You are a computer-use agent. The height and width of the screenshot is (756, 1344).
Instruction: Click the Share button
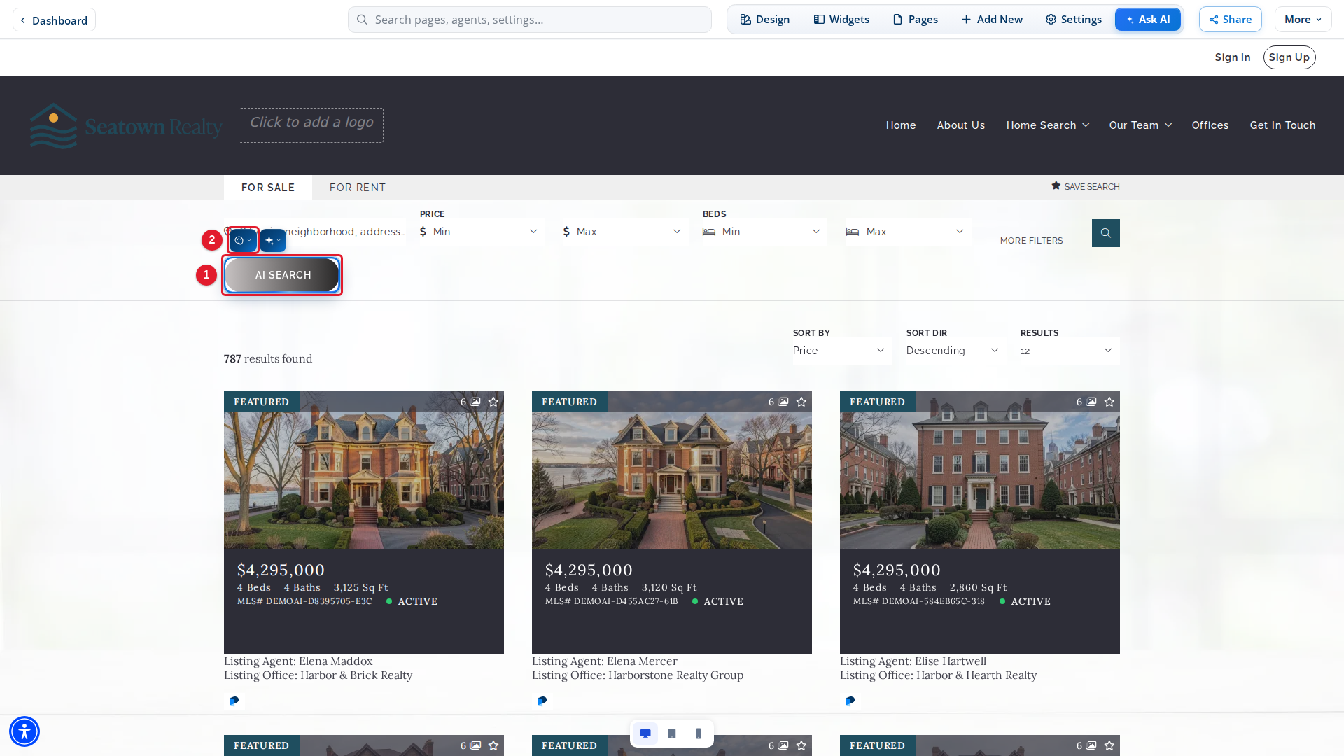pyautogui.click(x=1230, y=20)
